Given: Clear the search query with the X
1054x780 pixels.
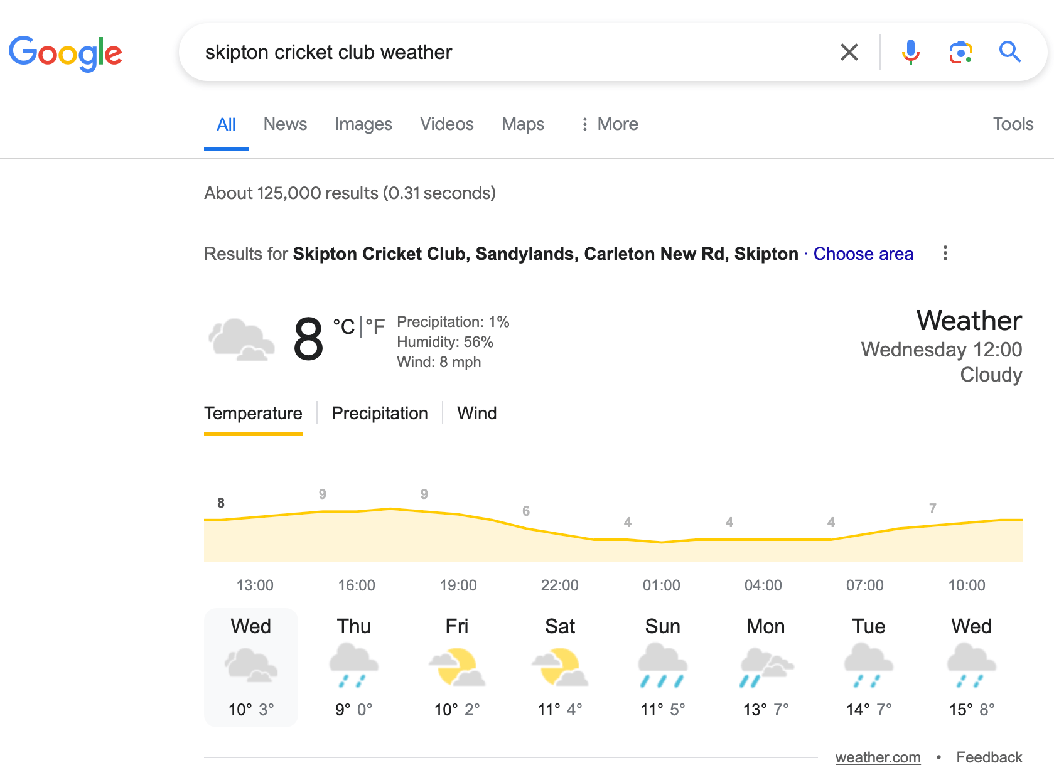Looking at the screenshot, I should pyautogui.click(x=849, y=52).
